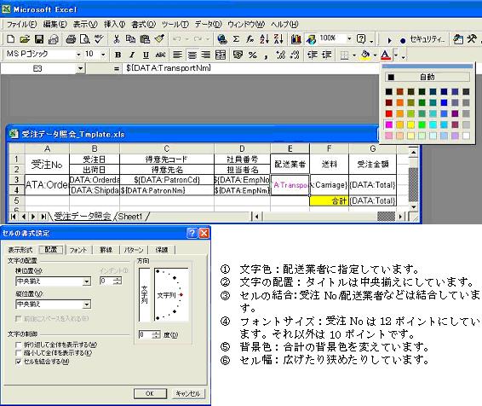The height and width of the screenshot is (406, 482).
Task: Open a file with the Open folder icon
Action: click(x=25, y=39)
